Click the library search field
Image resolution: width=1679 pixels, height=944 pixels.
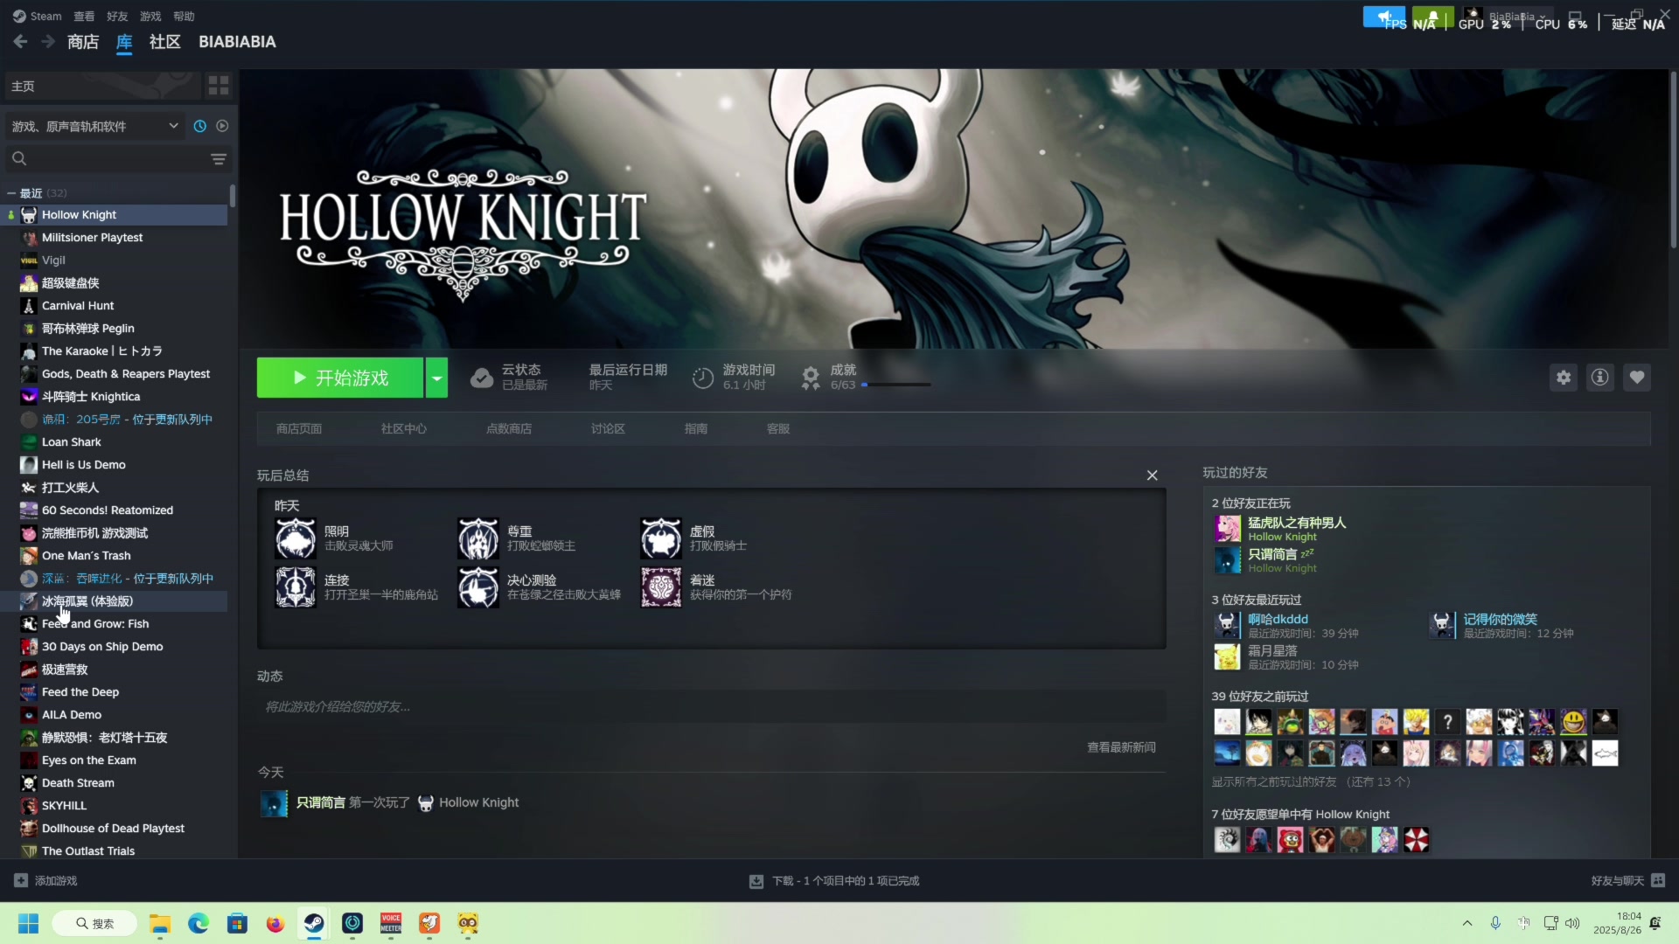pos(105,159)
